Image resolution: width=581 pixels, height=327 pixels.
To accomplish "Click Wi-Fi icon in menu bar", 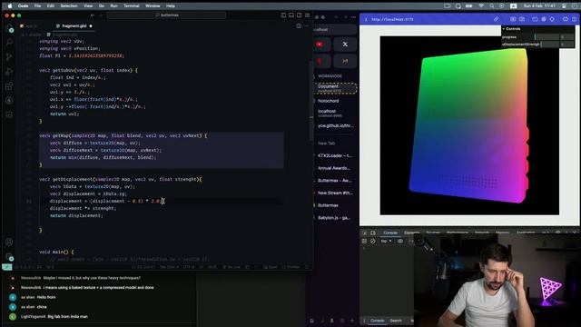I will pos(481,6).
